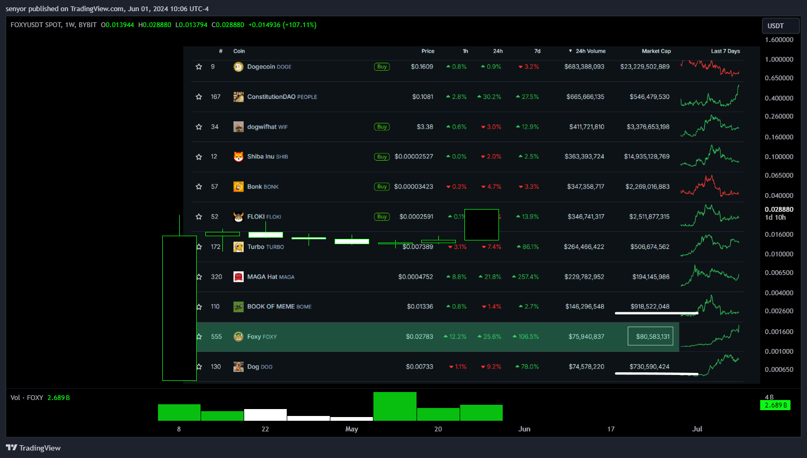Click the Foxy coin logo

(x=238, y=337)
